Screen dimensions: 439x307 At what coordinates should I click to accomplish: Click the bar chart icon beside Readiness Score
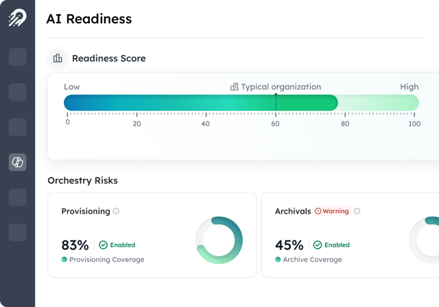pyautogui.click(x=58, y=58)
